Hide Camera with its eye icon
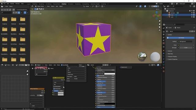 pos(192,13)
